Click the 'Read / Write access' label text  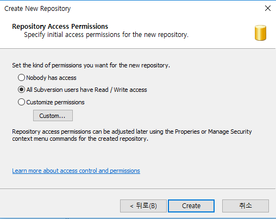[x=121, y=90]
